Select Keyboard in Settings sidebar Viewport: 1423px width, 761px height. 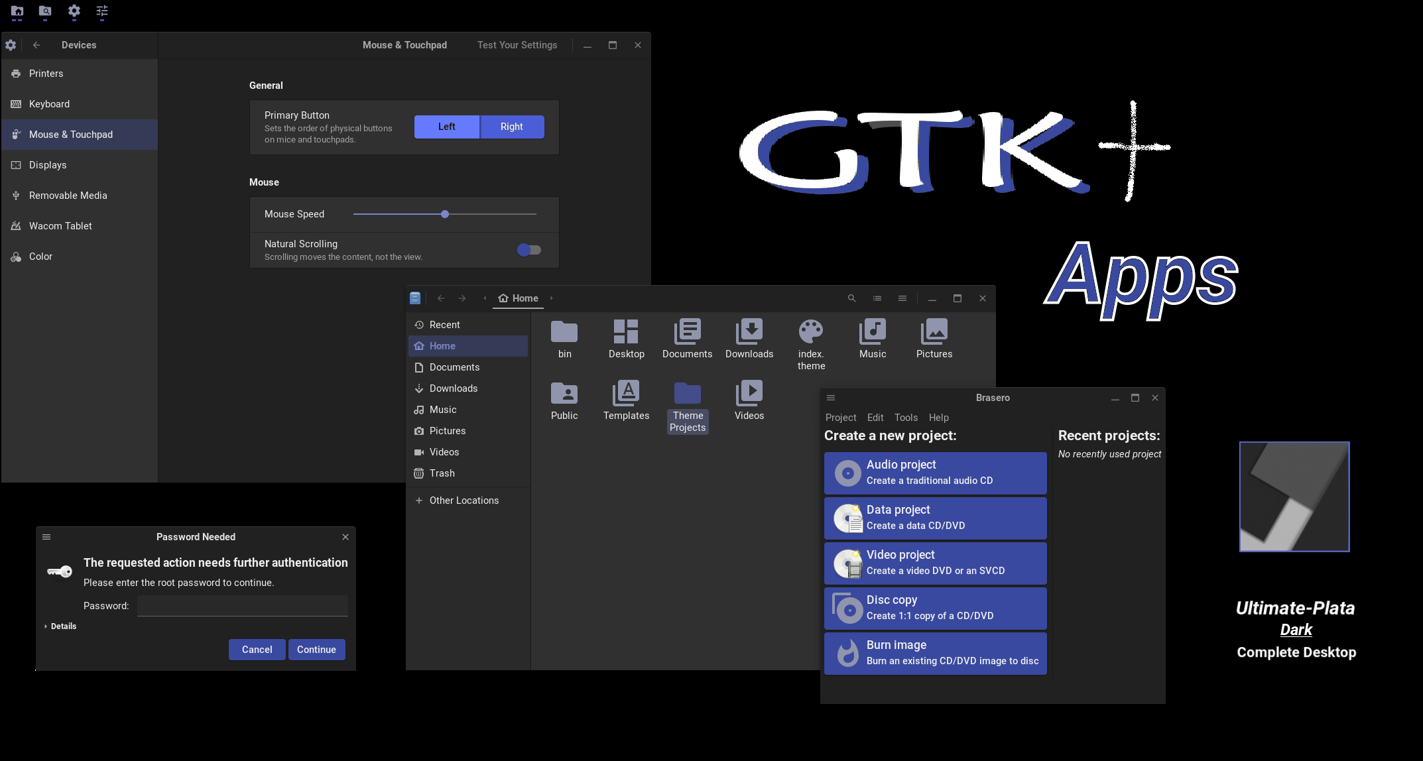(80, 104)
